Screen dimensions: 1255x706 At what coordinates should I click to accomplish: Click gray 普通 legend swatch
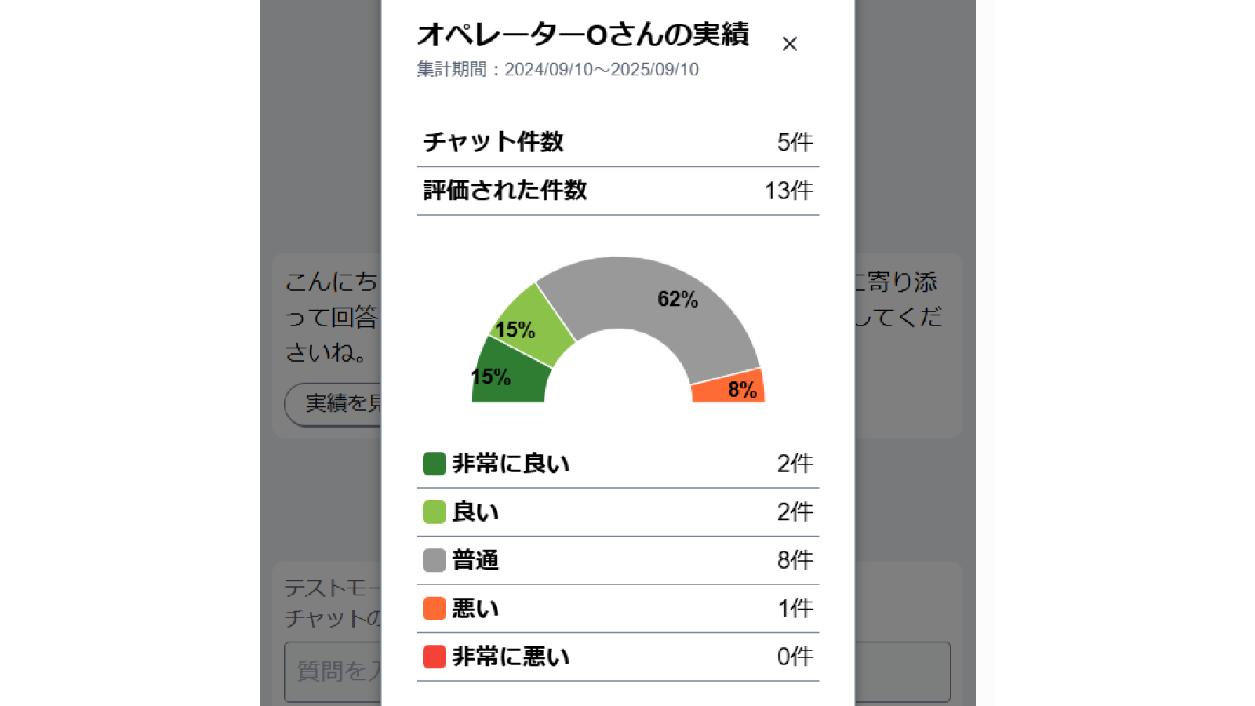pos(434,560)
